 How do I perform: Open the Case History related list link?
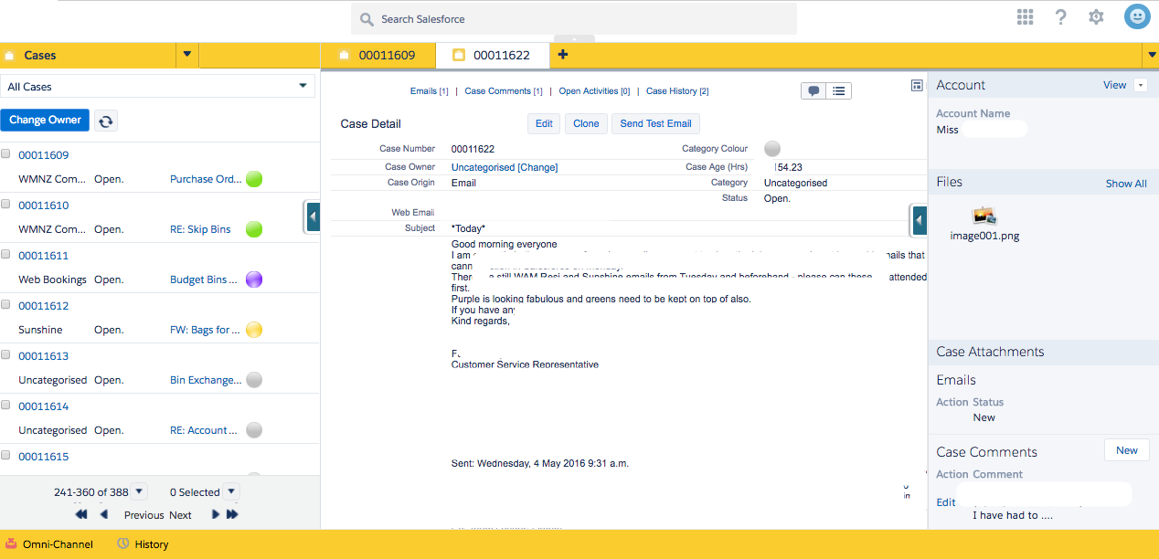point(676,91)
